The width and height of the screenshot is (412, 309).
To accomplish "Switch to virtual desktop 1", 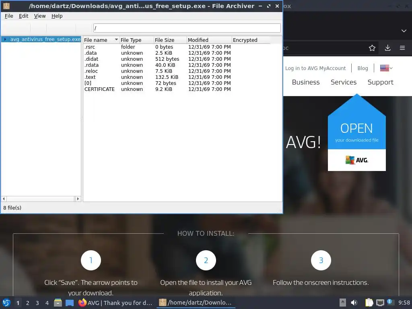I will [18, 303].
